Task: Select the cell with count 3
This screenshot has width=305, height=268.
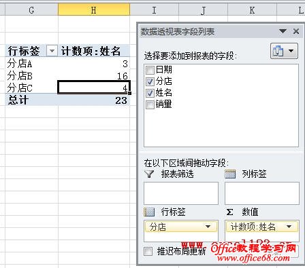Action: point(94,63)
